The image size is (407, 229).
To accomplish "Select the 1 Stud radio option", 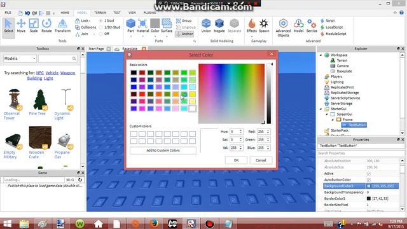I will (101, 20).
